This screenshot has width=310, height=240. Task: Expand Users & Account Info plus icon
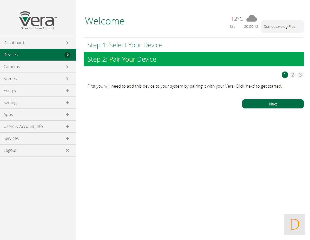click(x=67, y=127)
